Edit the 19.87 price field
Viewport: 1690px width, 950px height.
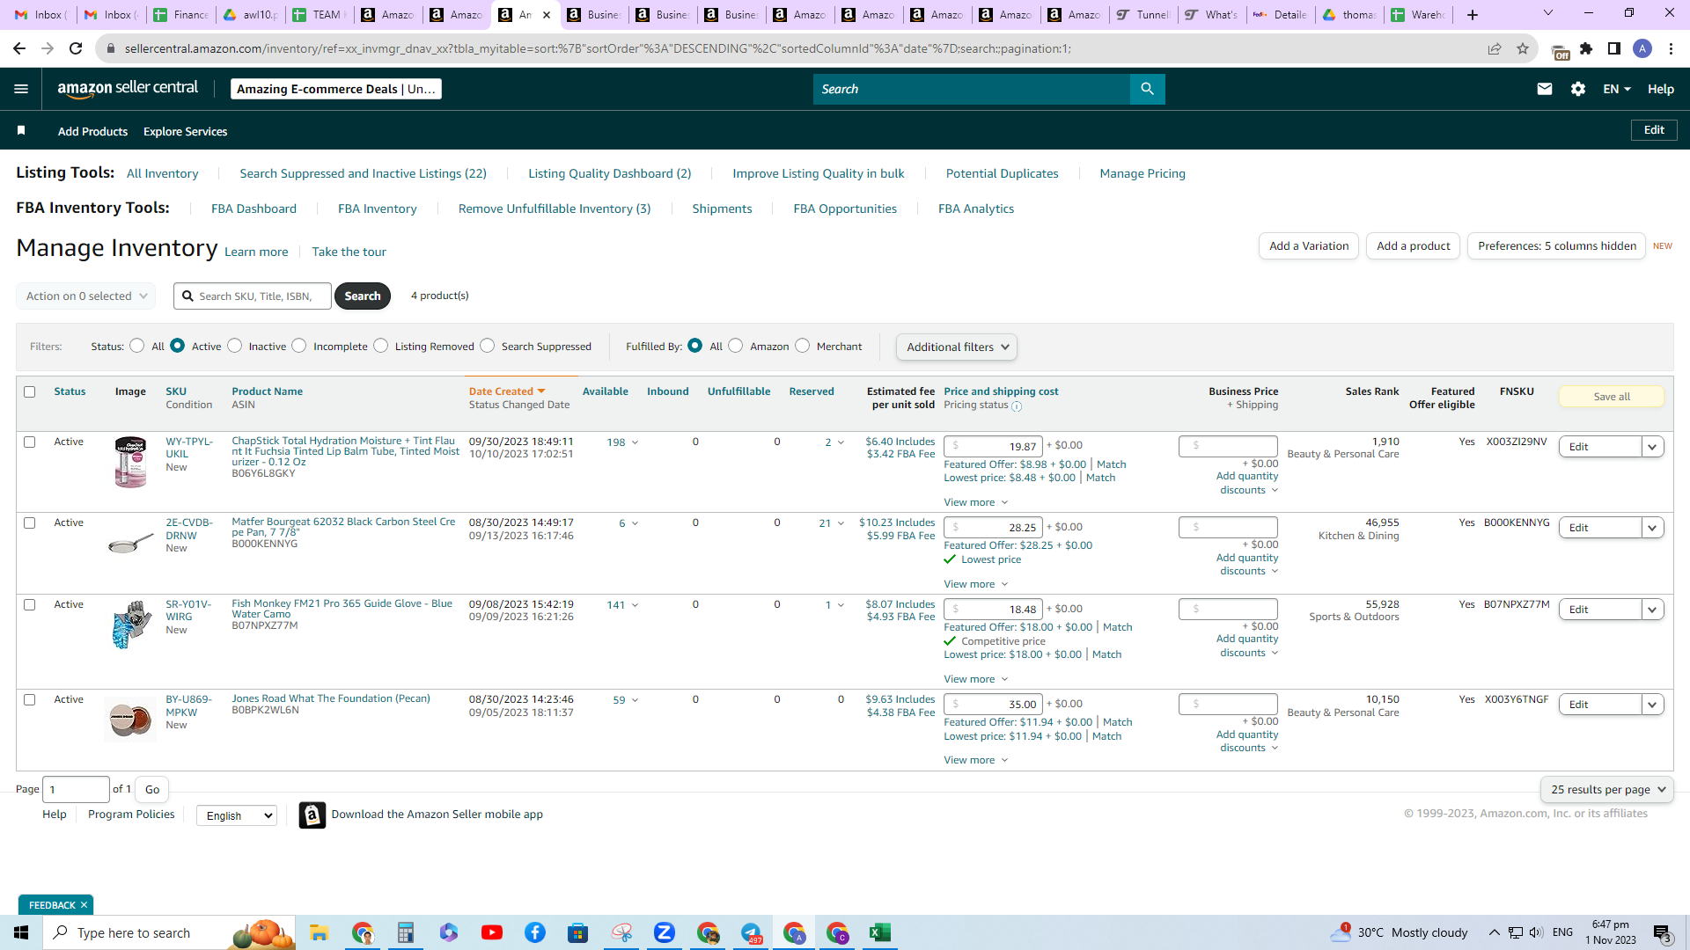tap(993, 447)
